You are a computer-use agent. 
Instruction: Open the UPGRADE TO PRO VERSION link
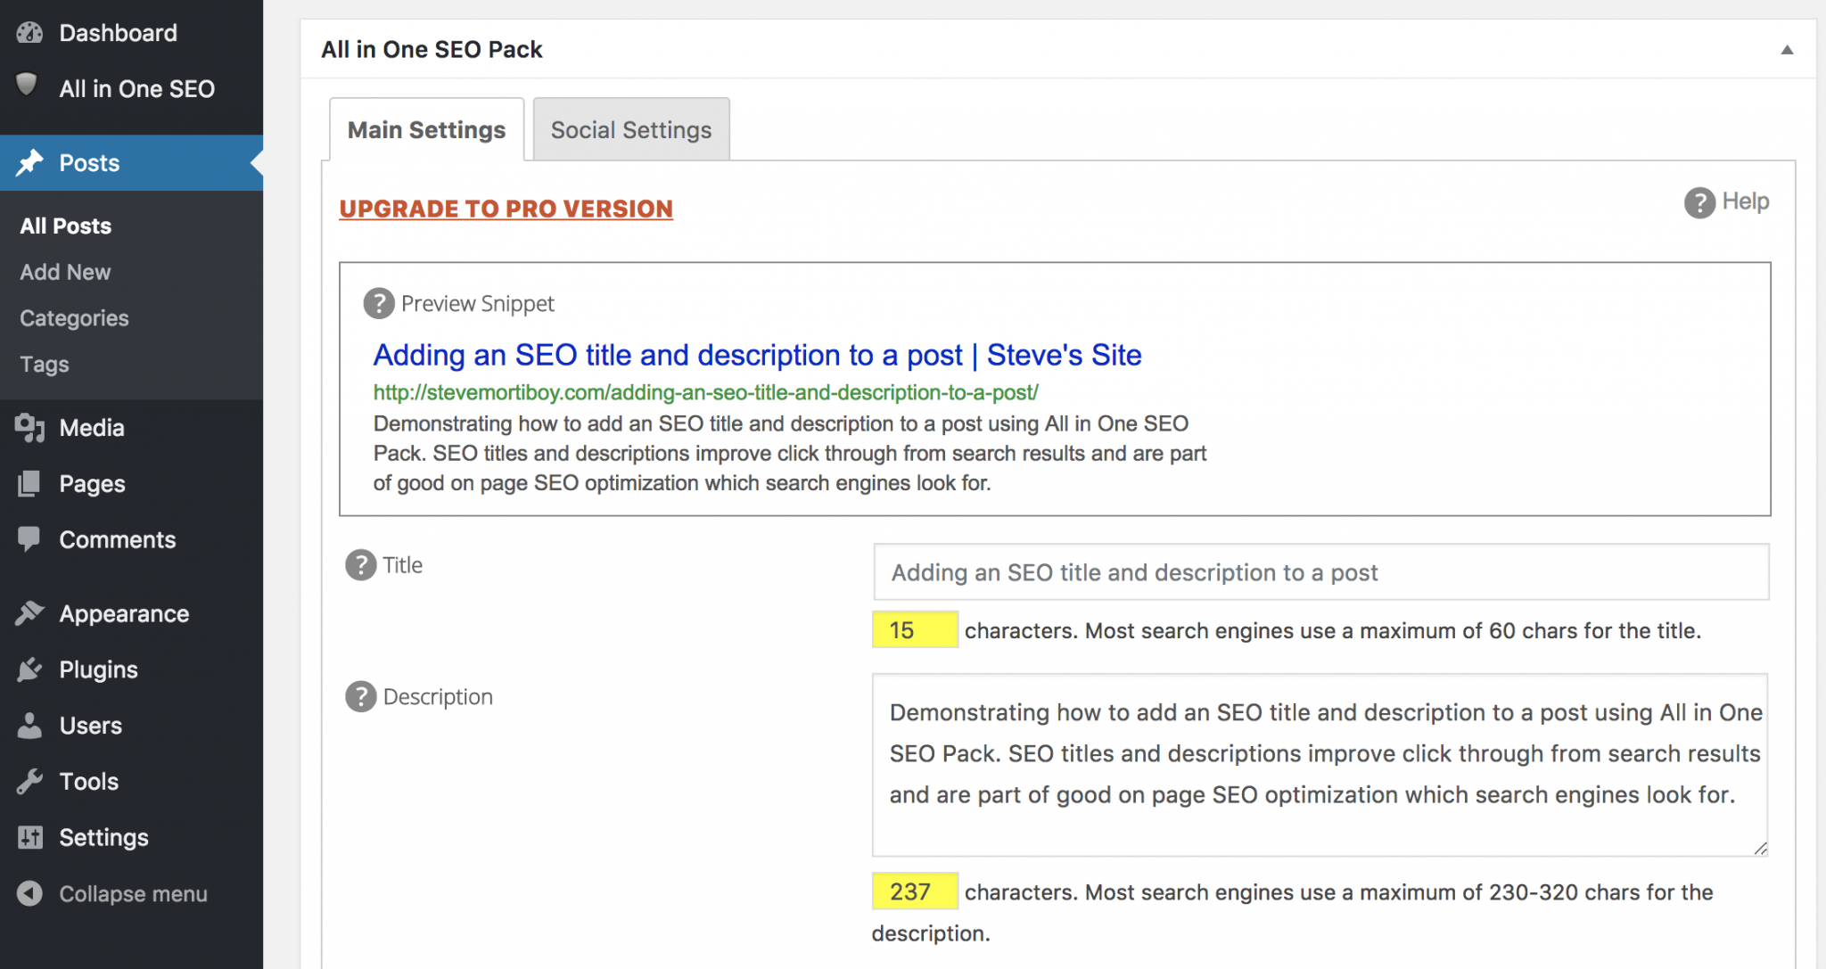tap(505, 209)
